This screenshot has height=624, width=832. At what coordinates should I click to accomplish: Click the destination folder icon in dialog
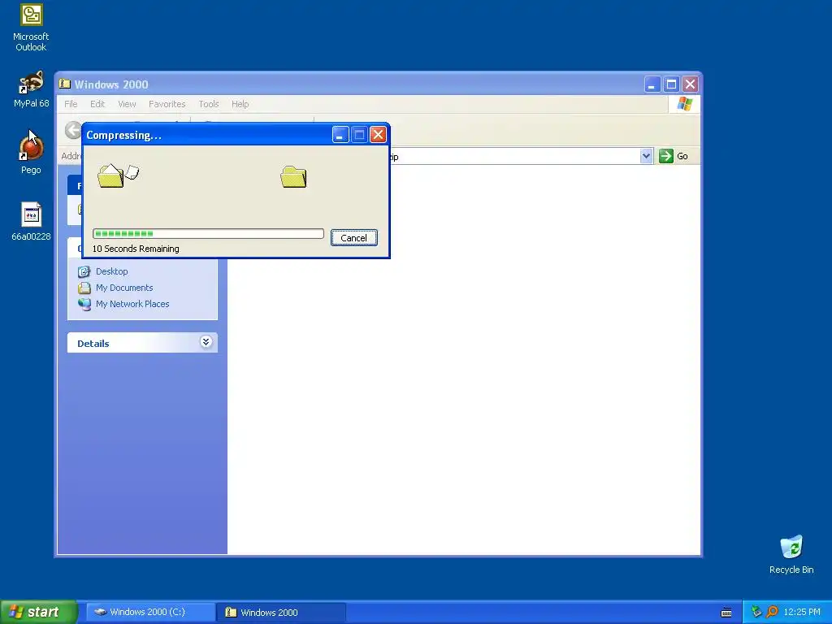click(x=293, y=177)
